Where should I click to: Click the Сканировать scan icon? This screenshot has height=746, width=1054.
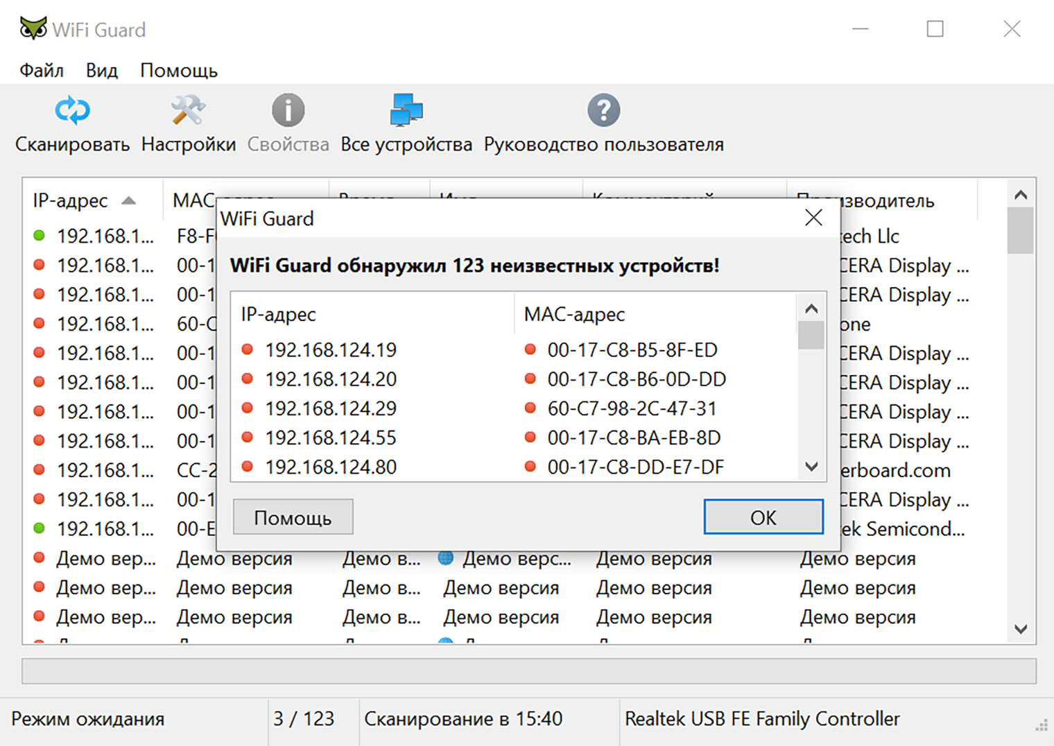tap(72, 110)
